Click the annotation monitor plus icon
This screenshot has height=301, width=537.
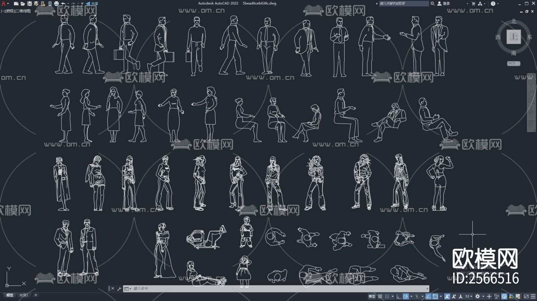[489, 296]
